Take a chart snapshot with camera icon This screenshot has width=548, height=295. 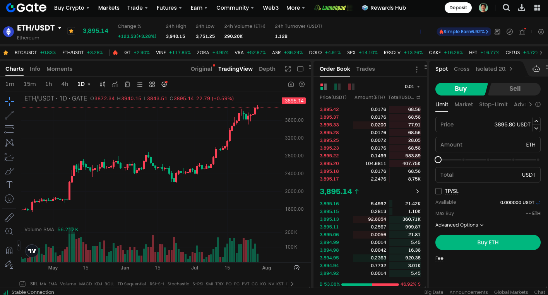tap(291, 84)
